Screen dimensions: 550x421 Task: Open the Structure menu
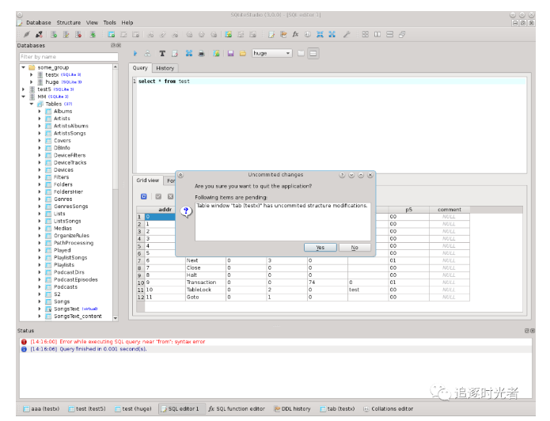click(68, 23)
